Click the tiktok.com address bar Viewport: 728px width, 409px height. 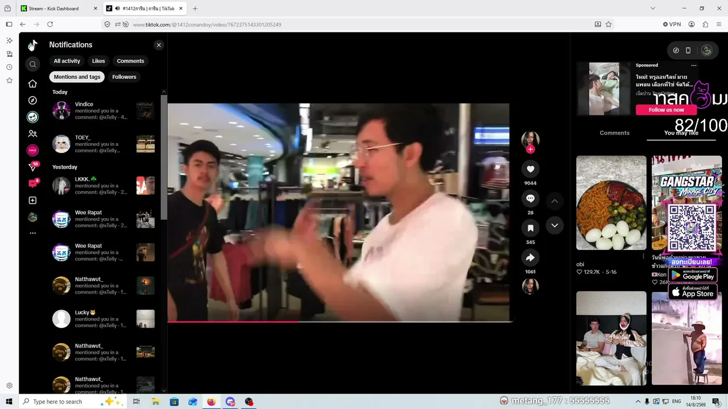pos(353,24)
